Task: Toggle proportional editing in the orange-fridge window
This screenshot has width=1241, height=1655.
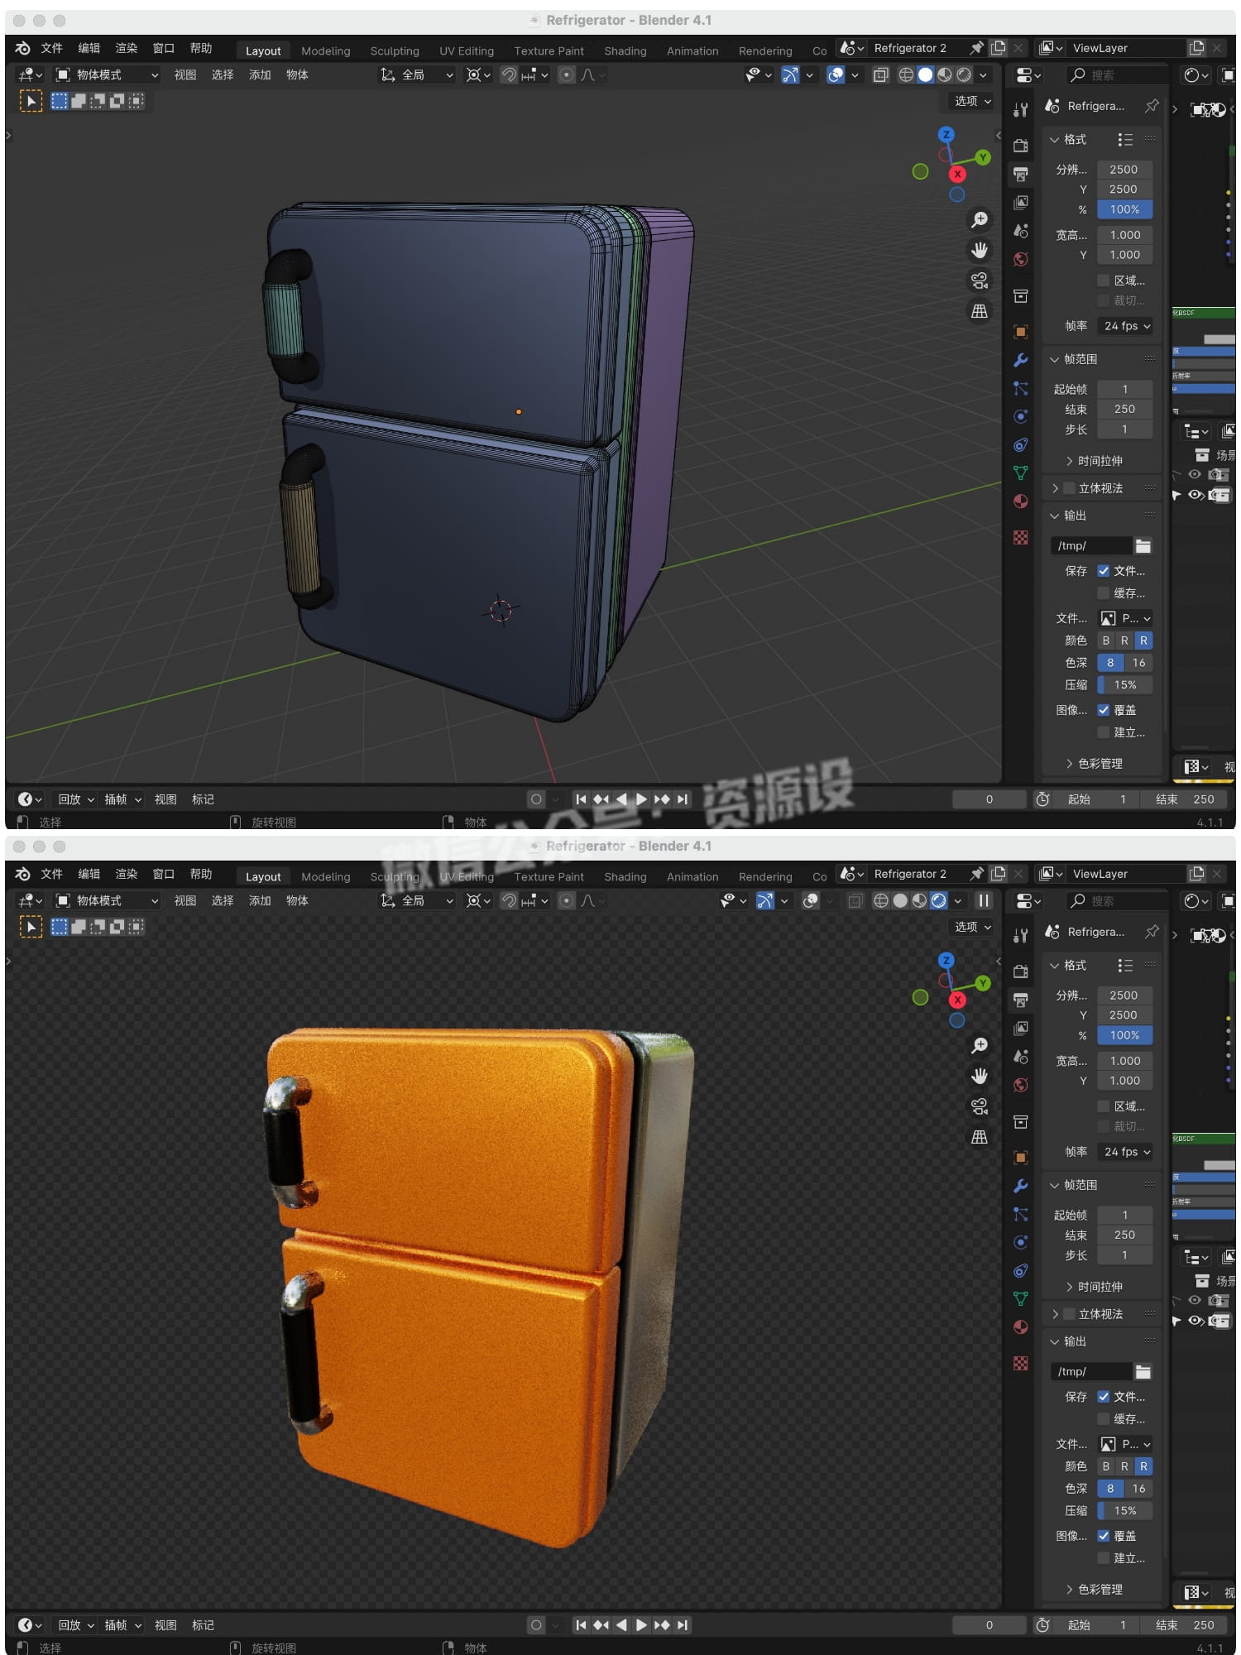Action: coord(567,900)
